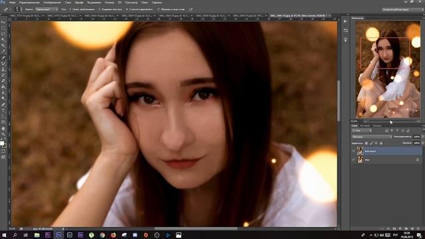The height and width of the screenshot is (239, 425).
Task: Open Непрозрачность slider arrow
Action: pos(422,137)
